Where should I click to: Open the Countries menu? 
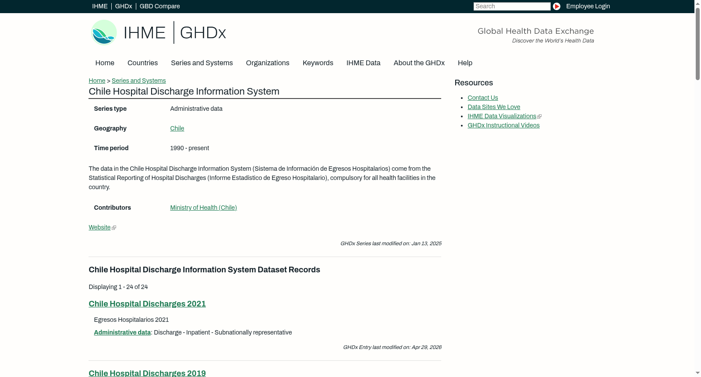142,63
